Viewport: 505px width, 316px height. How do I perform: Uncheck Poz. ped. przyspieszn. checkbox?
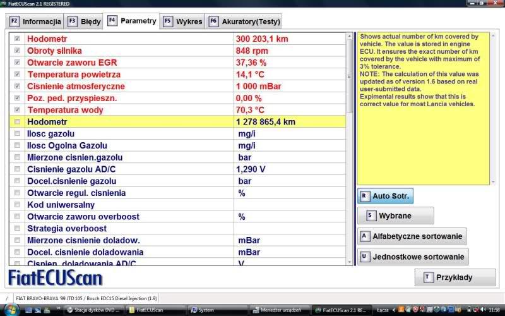(x=18, y=98)
